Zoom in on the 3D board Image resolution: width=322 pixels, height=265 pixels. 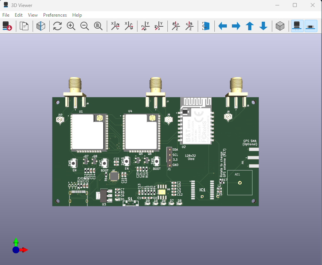point(71,26)
